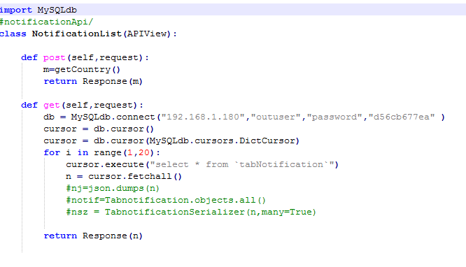Click on 'm=getCountry()' statement
Screen dimensions: 466x267
(82, 69)
